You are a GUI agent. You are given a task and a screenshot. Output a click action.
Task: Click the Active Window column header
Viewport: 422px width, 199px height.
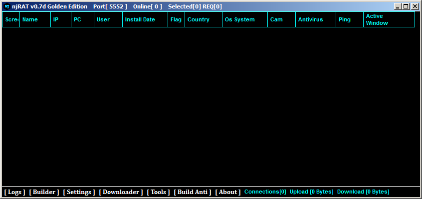[389, 19]
